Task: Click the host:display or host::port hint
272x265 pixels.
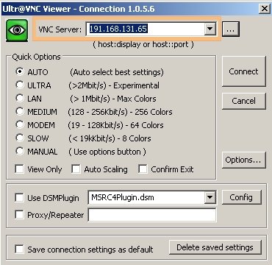Action: [143, 44]
